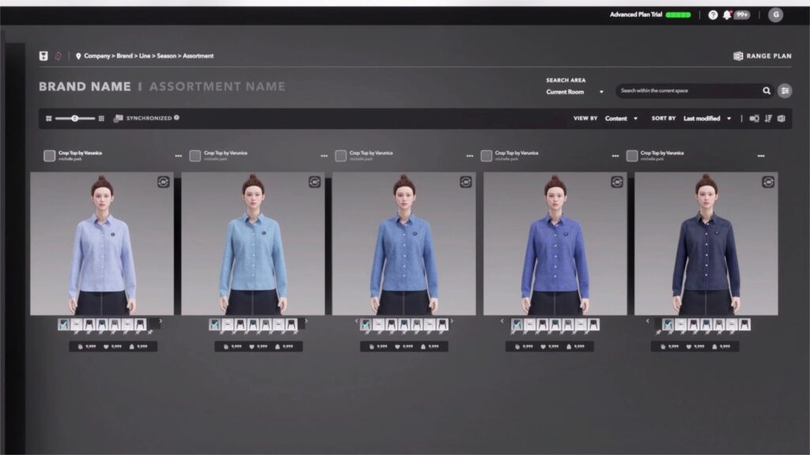This screenshot has height=455, width=810.
Task: Open help via question mark icon
Action: [x=713, y=15]
